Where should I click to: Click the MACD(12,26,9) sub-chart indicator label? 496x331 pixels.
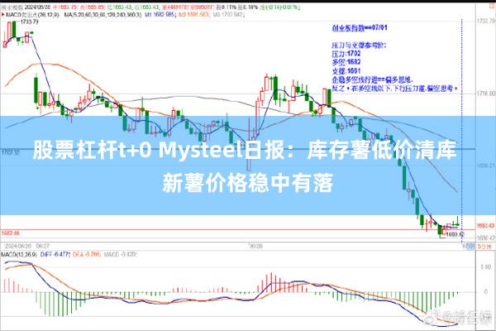point(19,254)
